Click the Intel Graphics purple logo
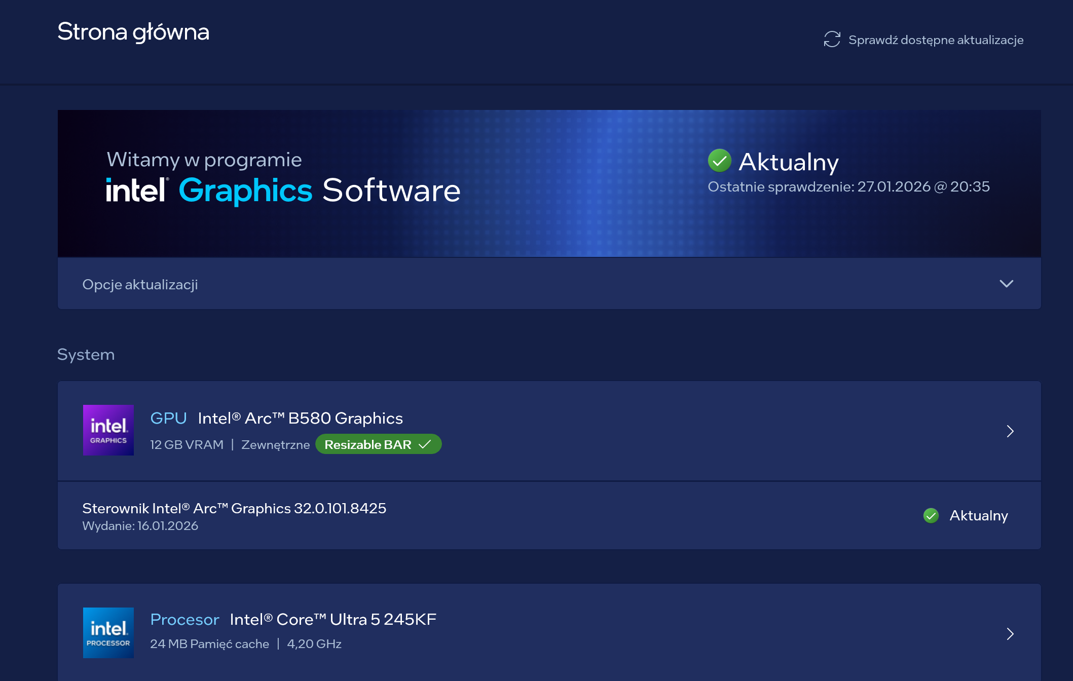 click(x=108, y=430)
